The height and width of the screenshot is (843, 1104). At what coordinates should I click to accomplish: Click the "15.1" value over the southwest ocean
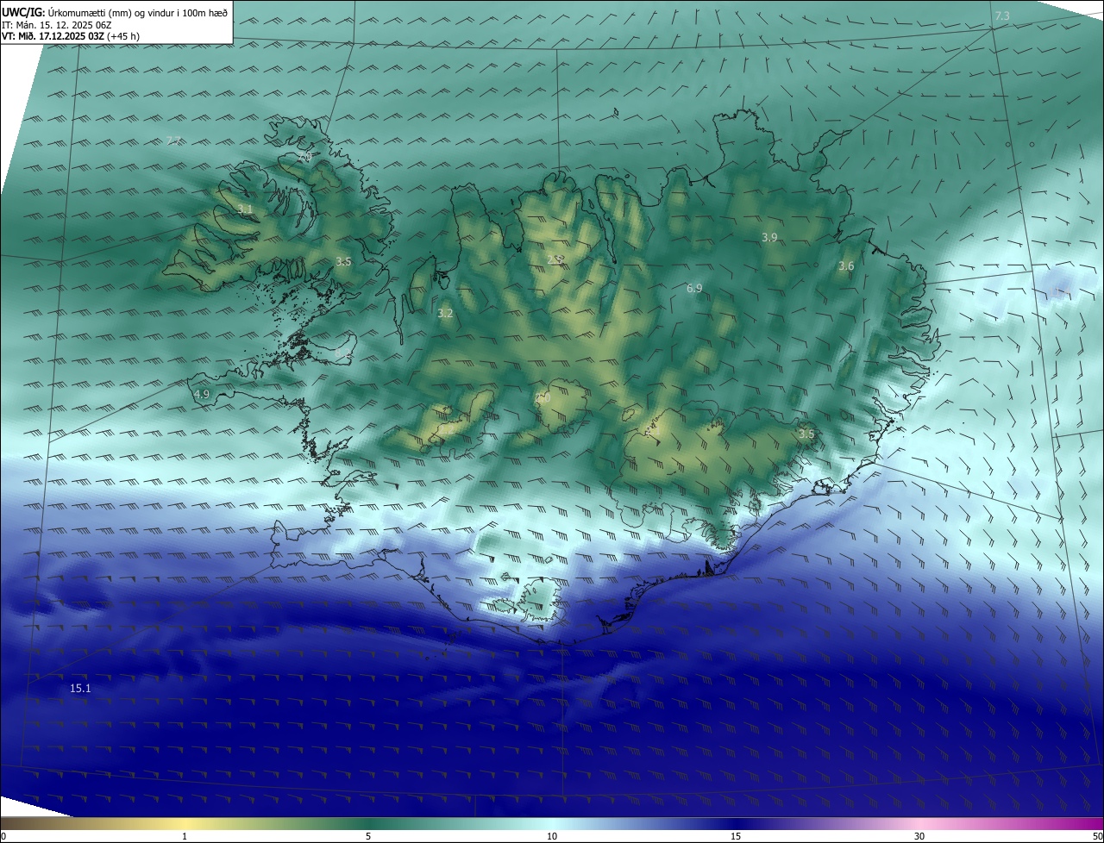coord(80,689)
